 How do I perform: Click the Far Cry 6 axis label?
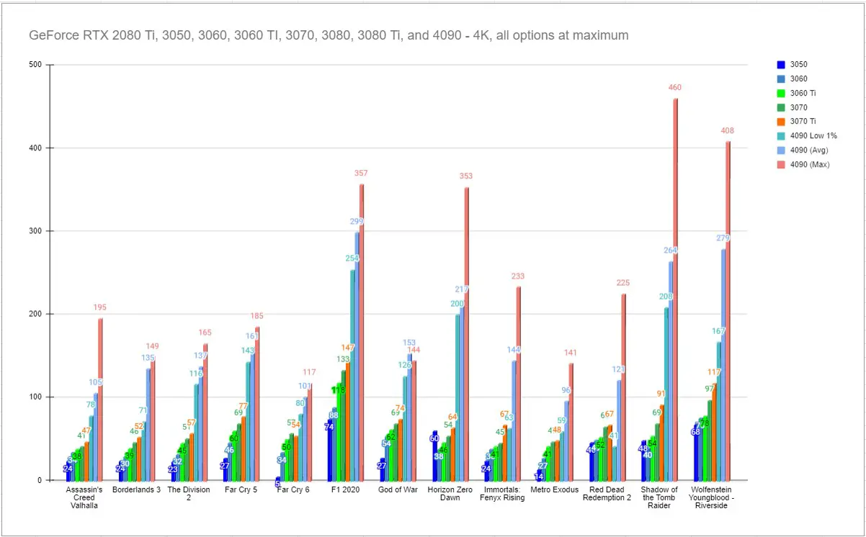pyautogui.click(x=293, y=490)
